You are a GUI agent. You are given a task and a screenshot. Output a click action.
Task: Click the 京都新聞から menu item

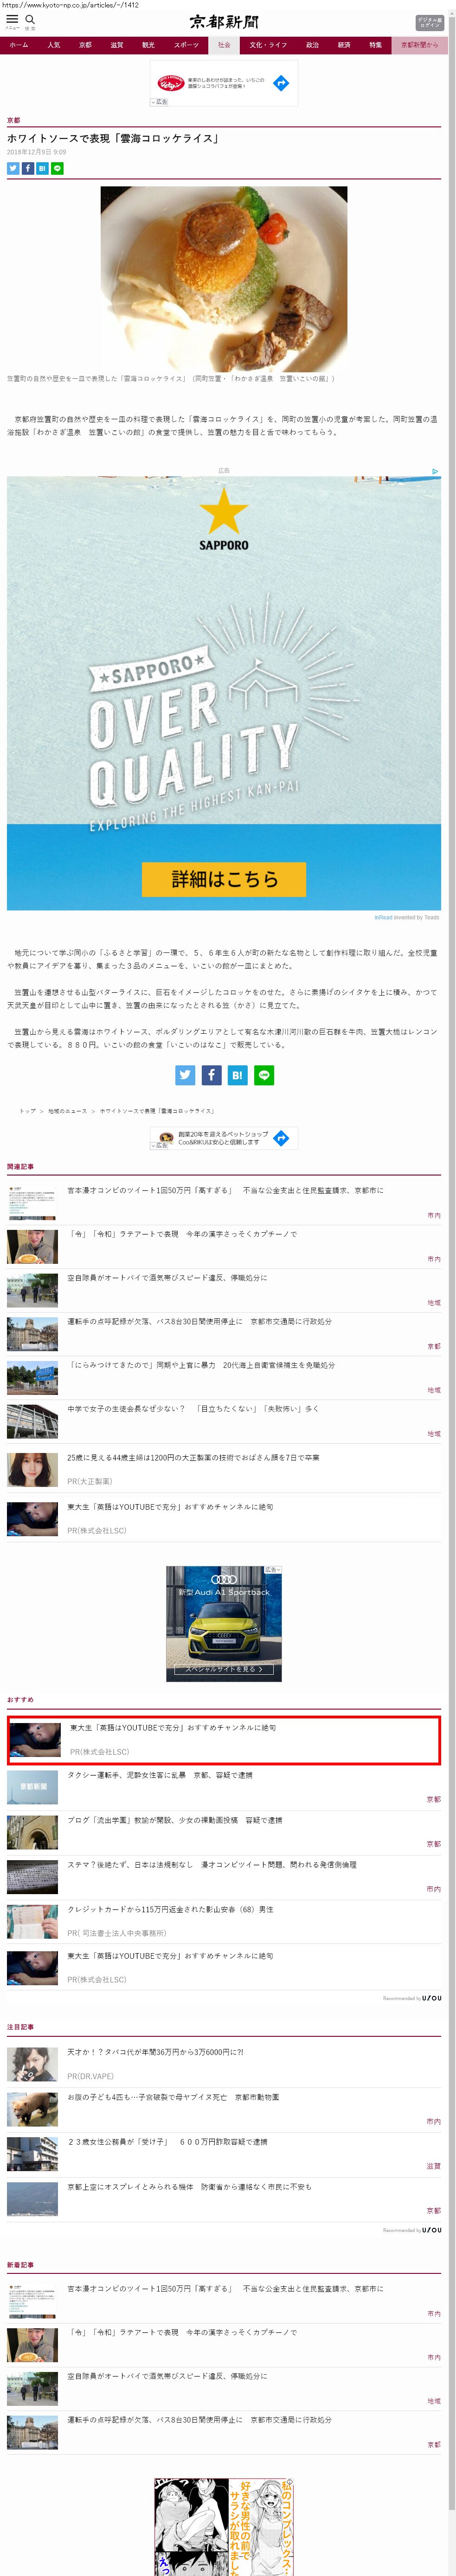coord(419,45)
